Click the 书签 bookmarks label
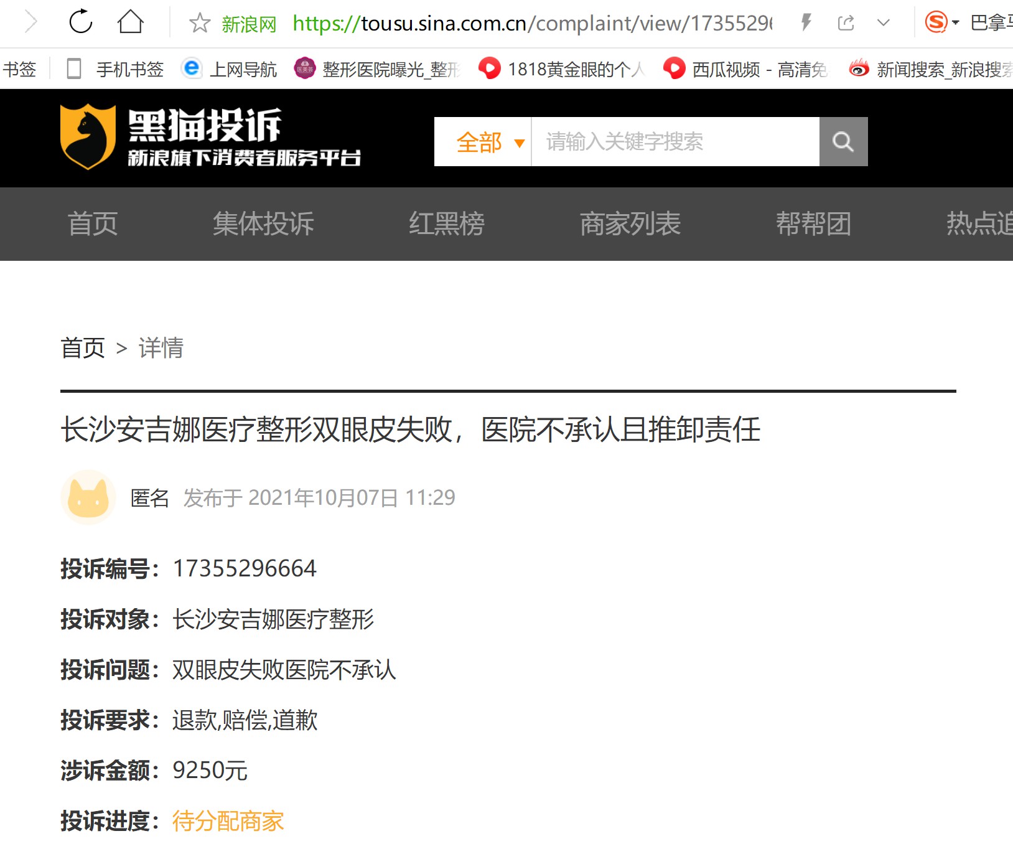1013x859 pixels. pyautogui.click(x=19, y=69)
